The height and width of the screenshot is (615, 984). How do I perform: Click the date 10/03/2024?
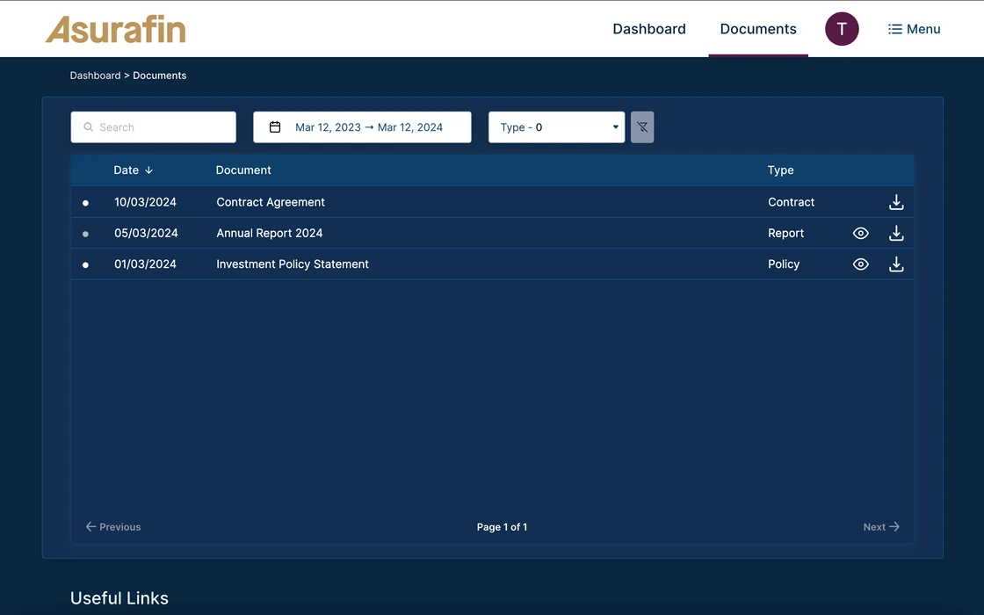click(x=145, y=202)
